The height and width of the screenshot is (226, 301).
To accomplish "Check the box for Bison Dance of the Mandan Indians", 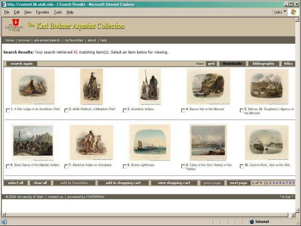I will 8,167.
